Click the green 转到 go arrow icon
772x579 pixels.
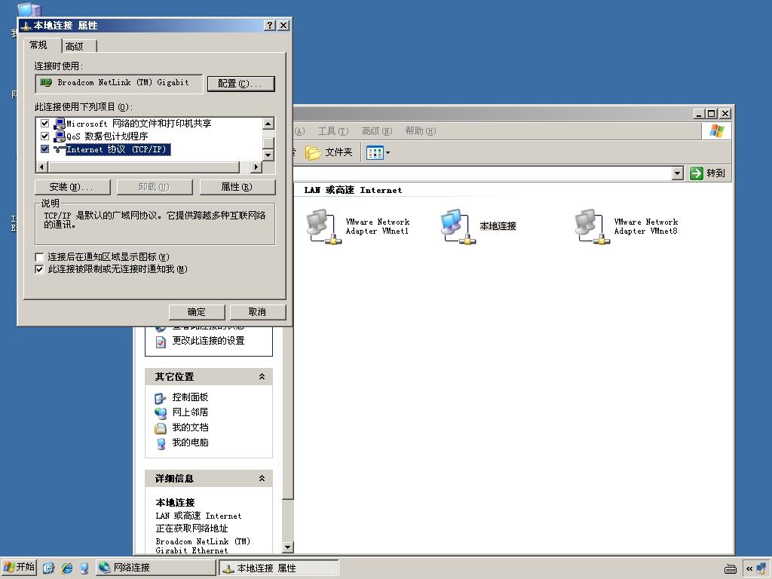coord(696,173)
